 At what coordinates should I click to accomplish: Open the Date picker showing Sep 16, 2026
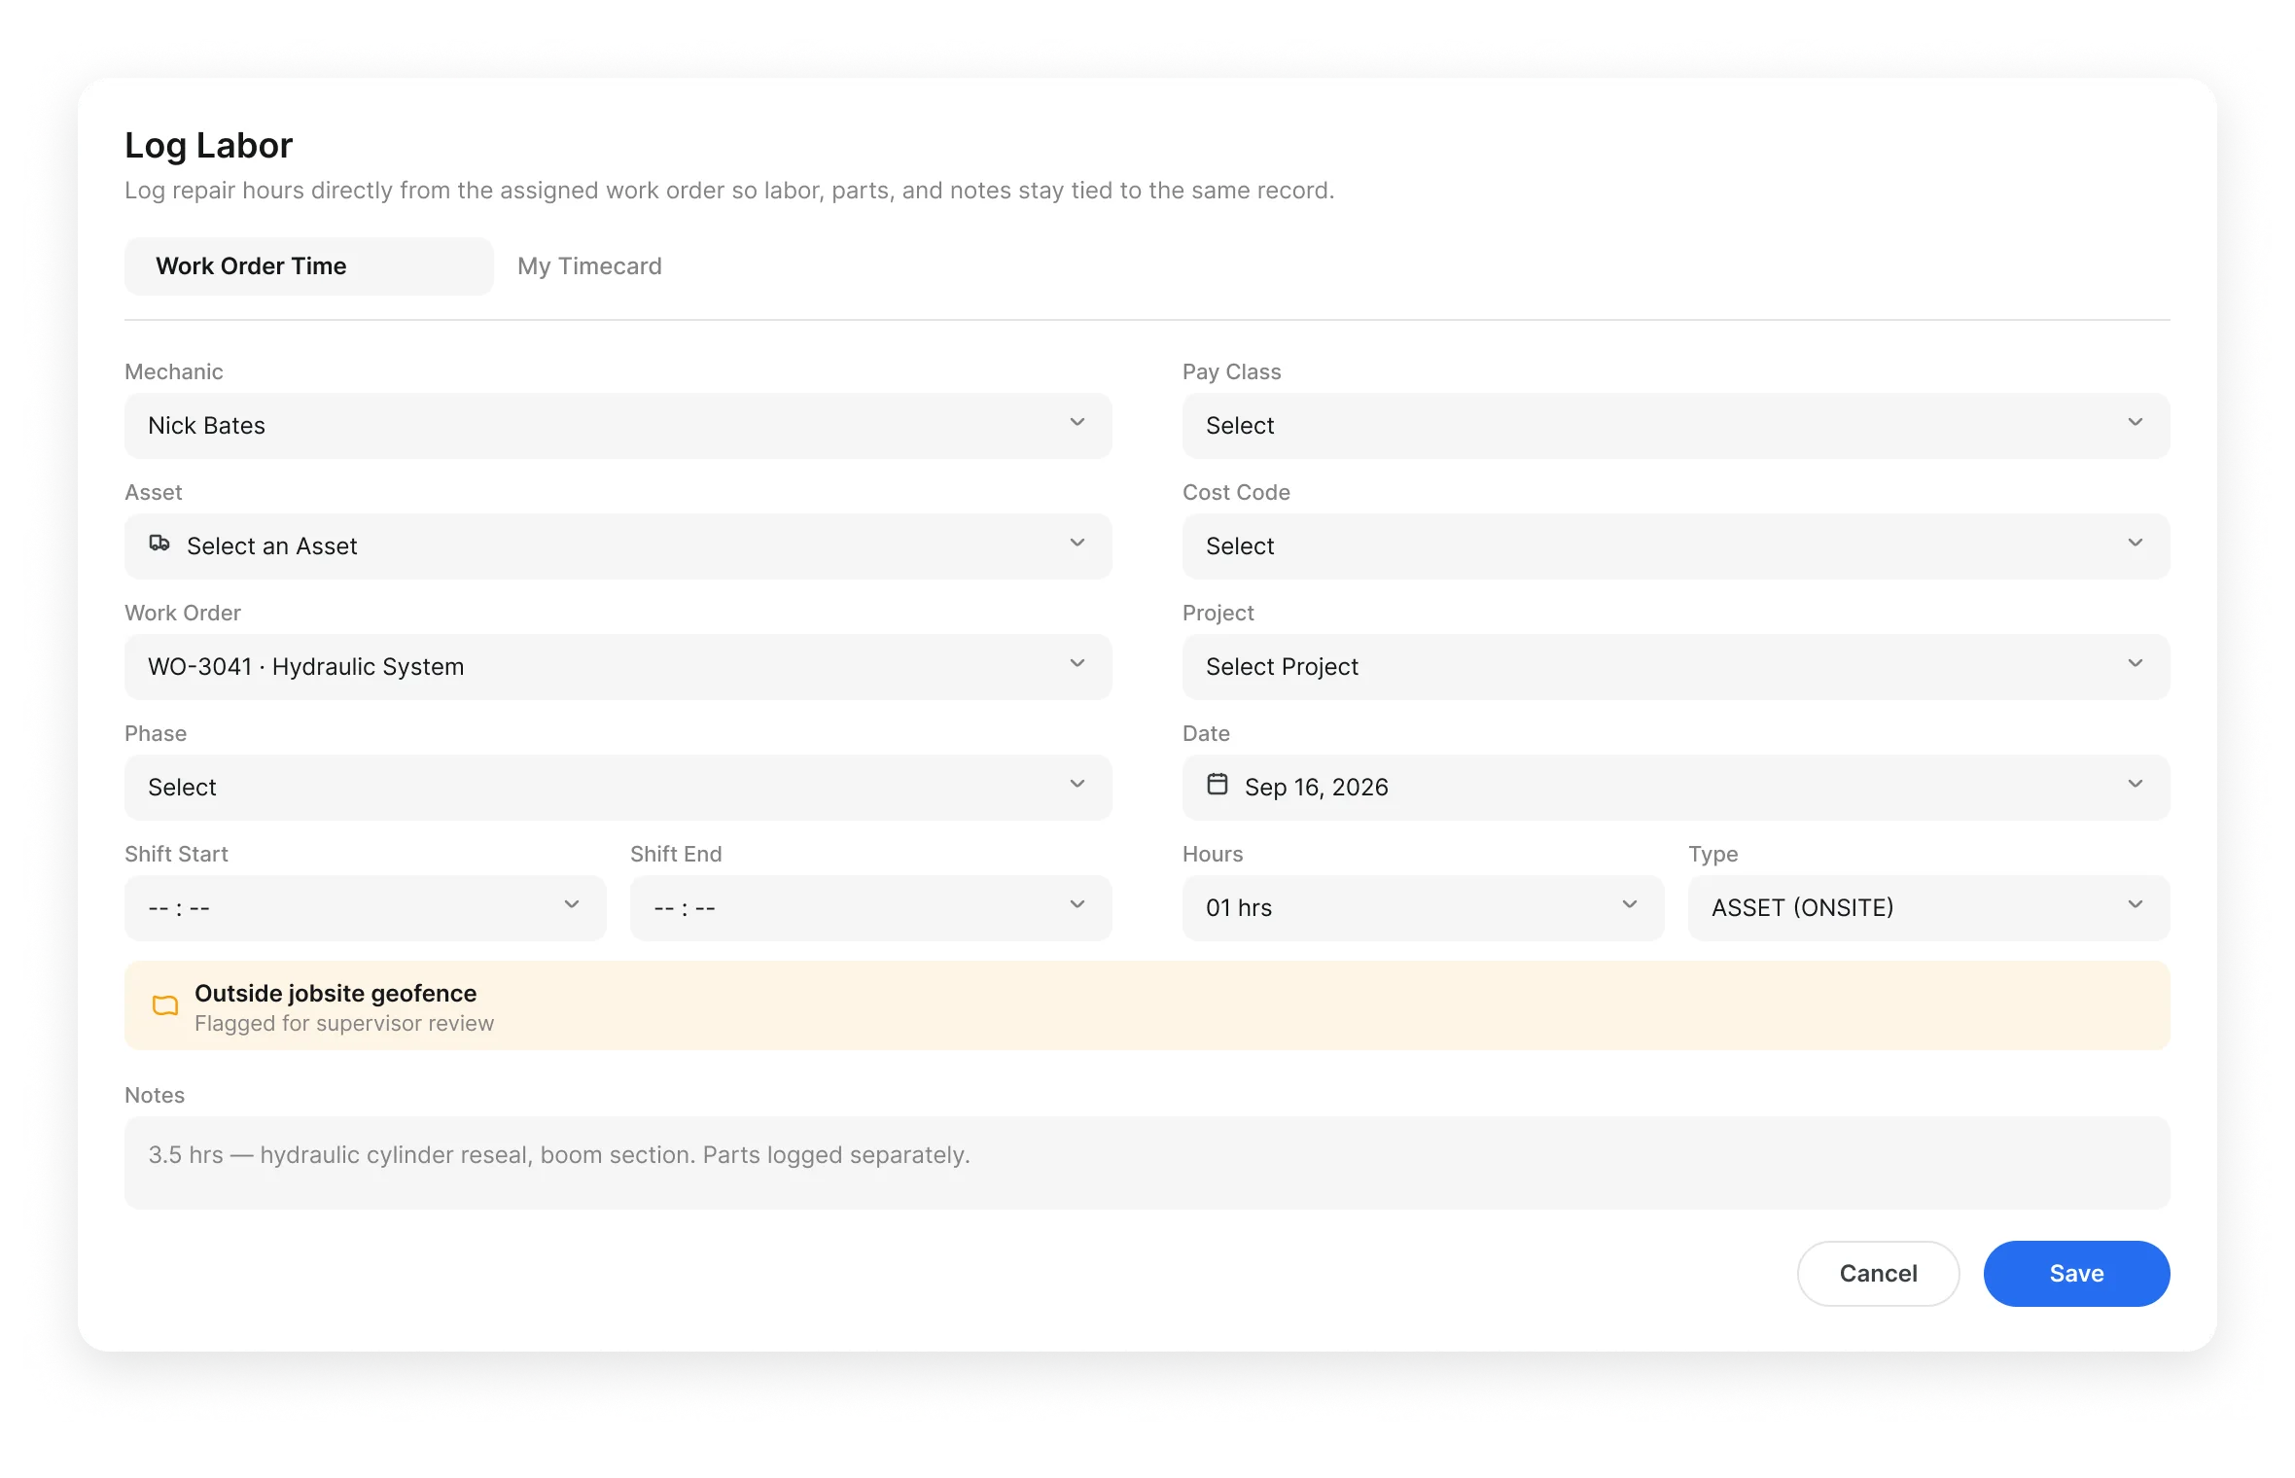(x=1677, y=788)
